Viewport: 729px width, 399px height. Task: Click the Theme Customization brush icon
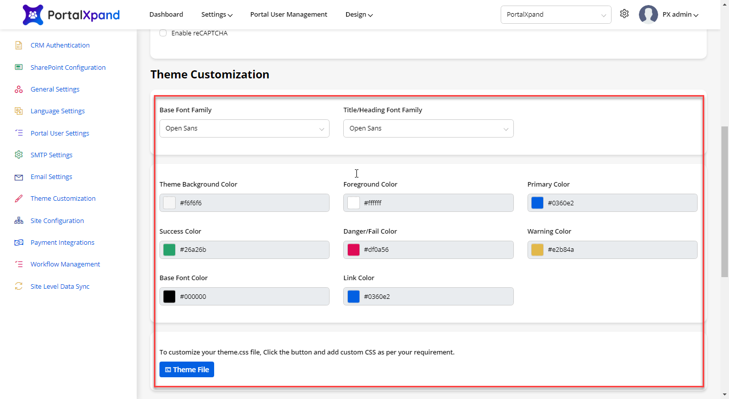tap(19, 199)
